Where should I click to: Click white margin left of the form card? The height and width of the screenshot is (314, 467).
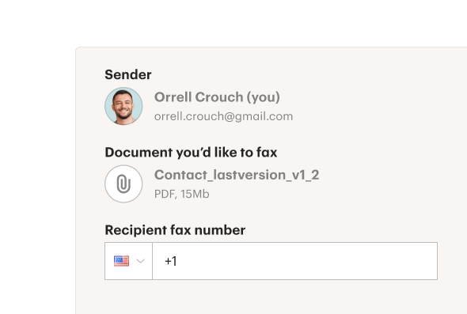point(37,179)
